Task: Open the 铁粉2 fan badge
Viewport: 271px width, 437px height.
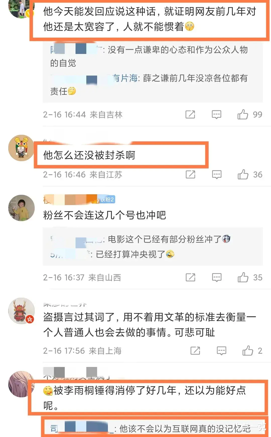Action: [106, 200]
